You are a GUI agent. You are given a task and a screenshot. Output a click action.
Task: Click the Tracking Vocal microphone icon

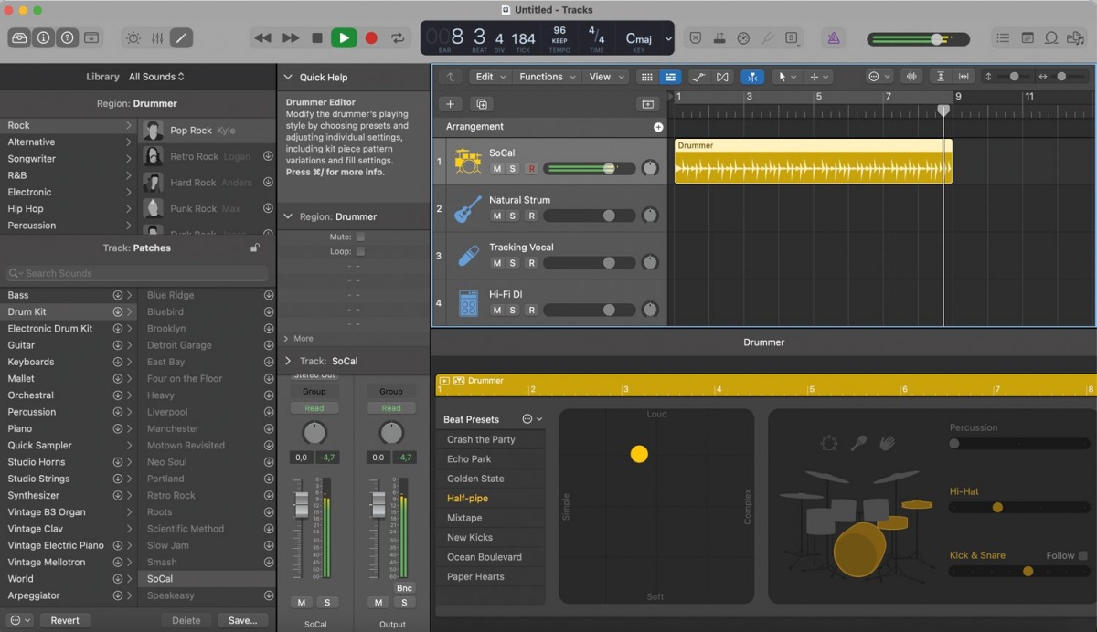pyautogui.click(x=468, y=256)
